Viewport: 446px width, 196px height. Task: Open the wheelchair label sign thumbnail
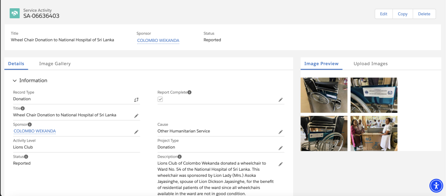pyautogui.click(x=374, y=95)
